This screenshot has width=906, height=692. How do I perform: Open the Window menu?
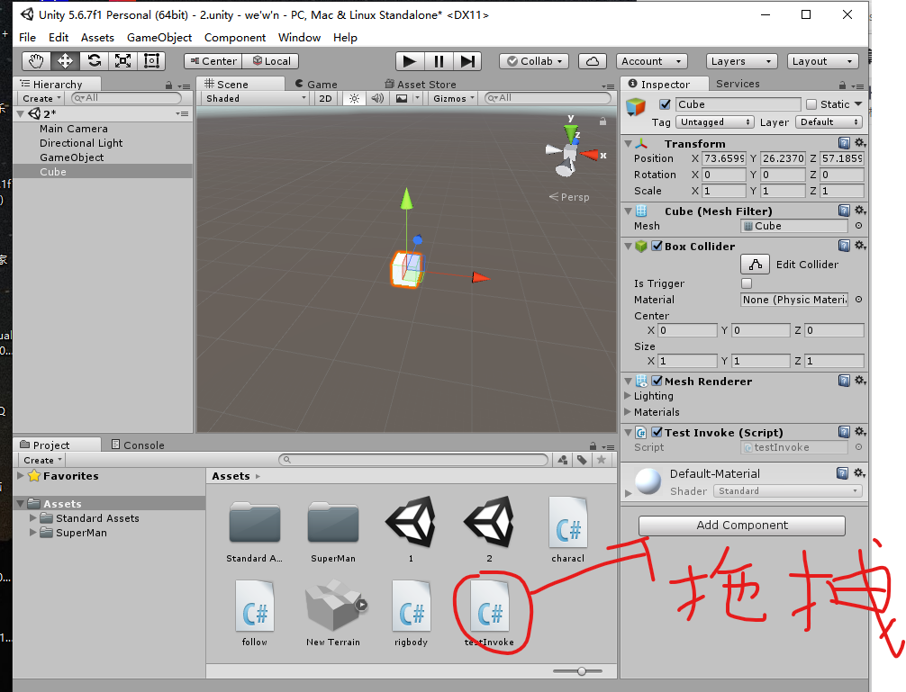[x=299, y=38]
